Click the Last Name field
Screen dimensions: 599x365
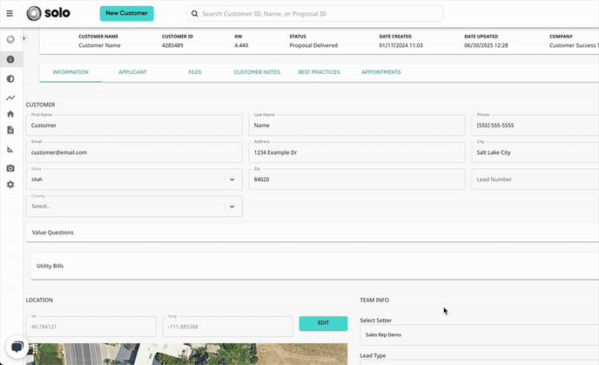pyautogui.click(x=357, y=125)
